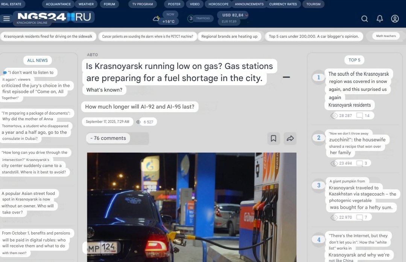Read jury's choice 'Come on, All Together' news
The image size is (406, 262).
[x=36, y=85]
